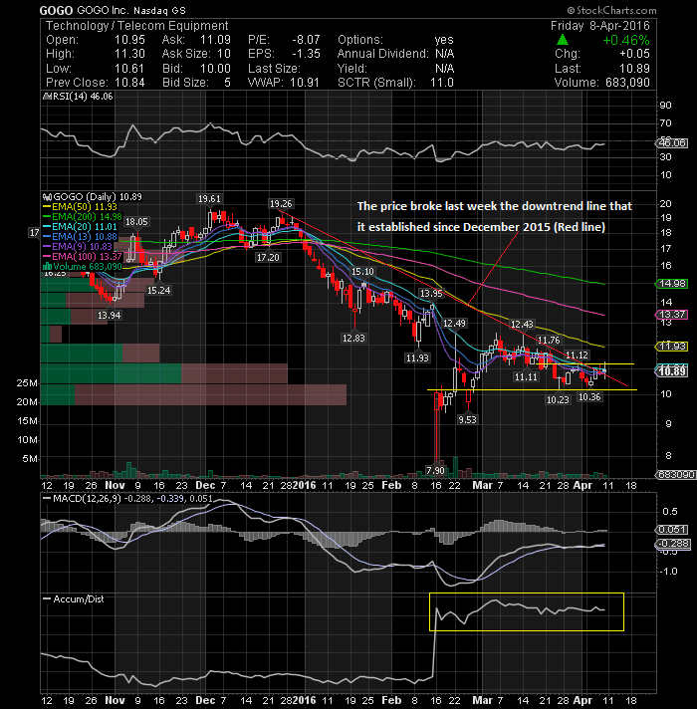Screen dimensions: 697x709
Task: Click the Accum/Dist panel label
Action: click(74, 599)
